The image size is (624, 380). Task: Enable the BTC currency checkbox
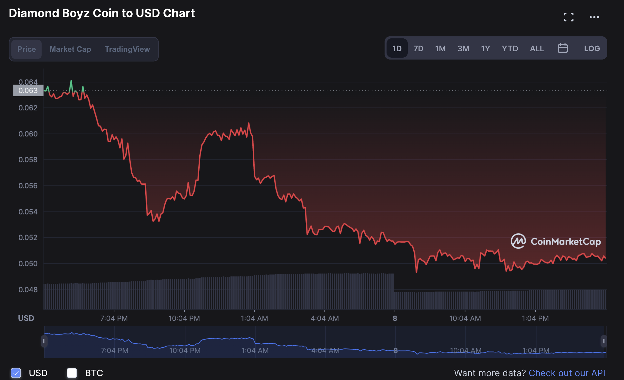[72, 373]
